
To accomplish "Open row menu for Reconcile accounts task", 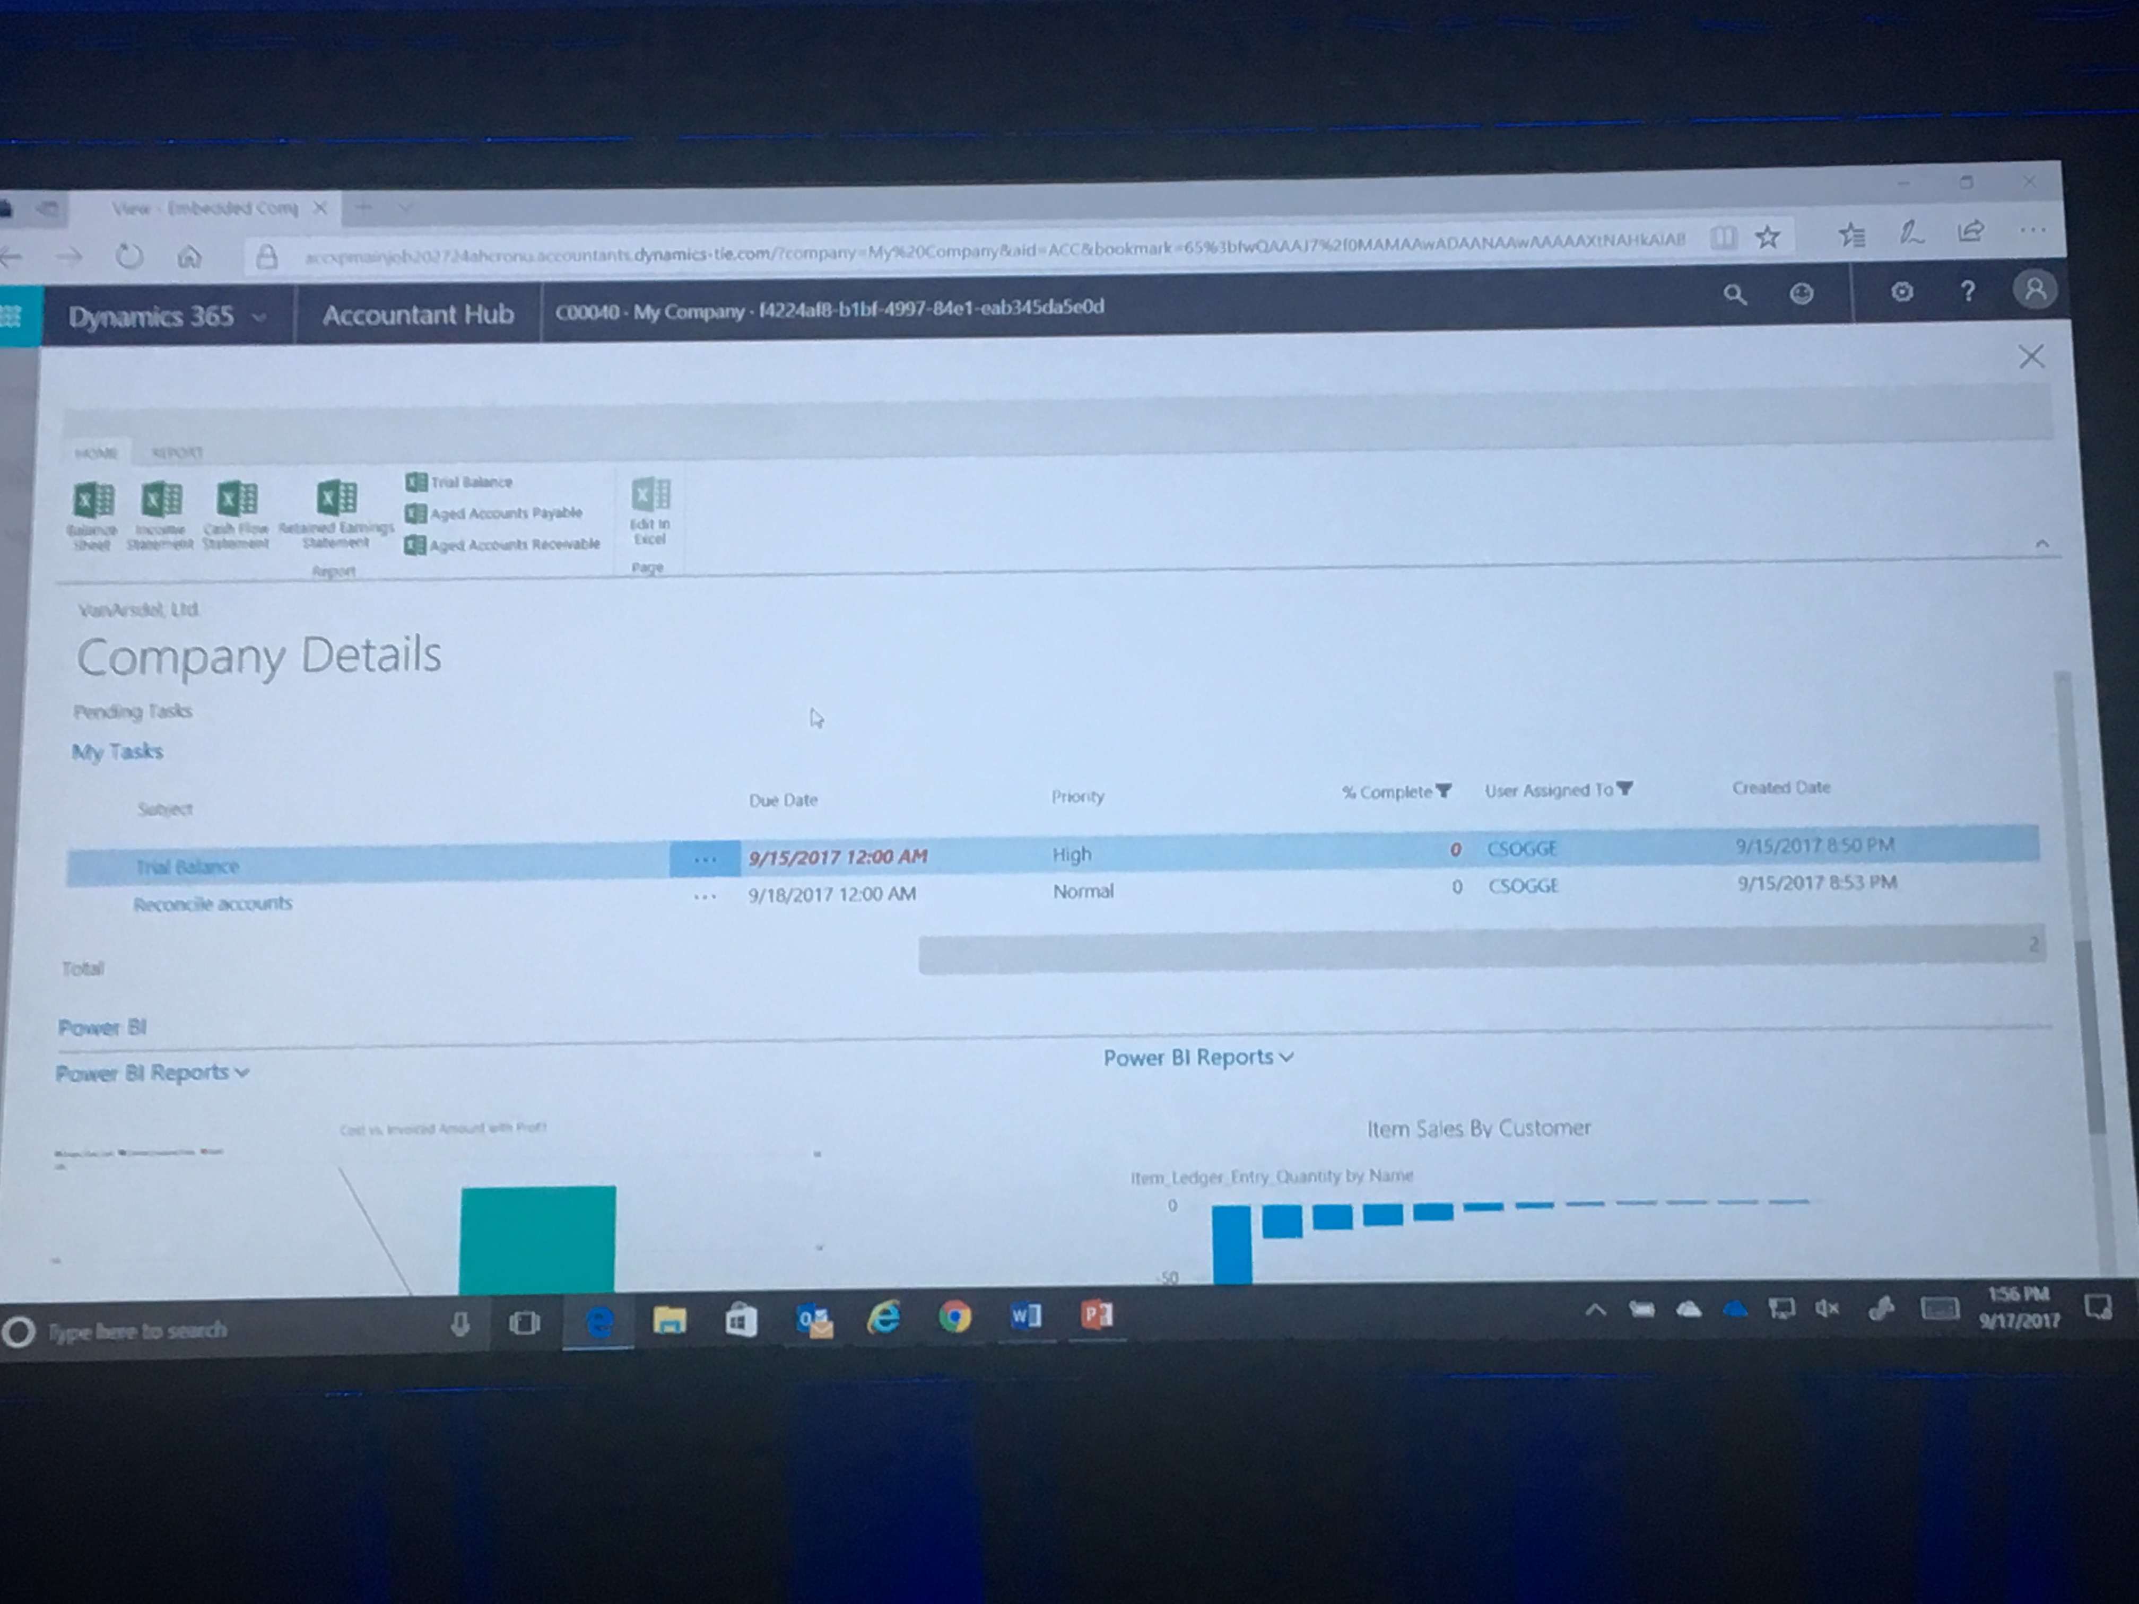I will click(705, 897).
